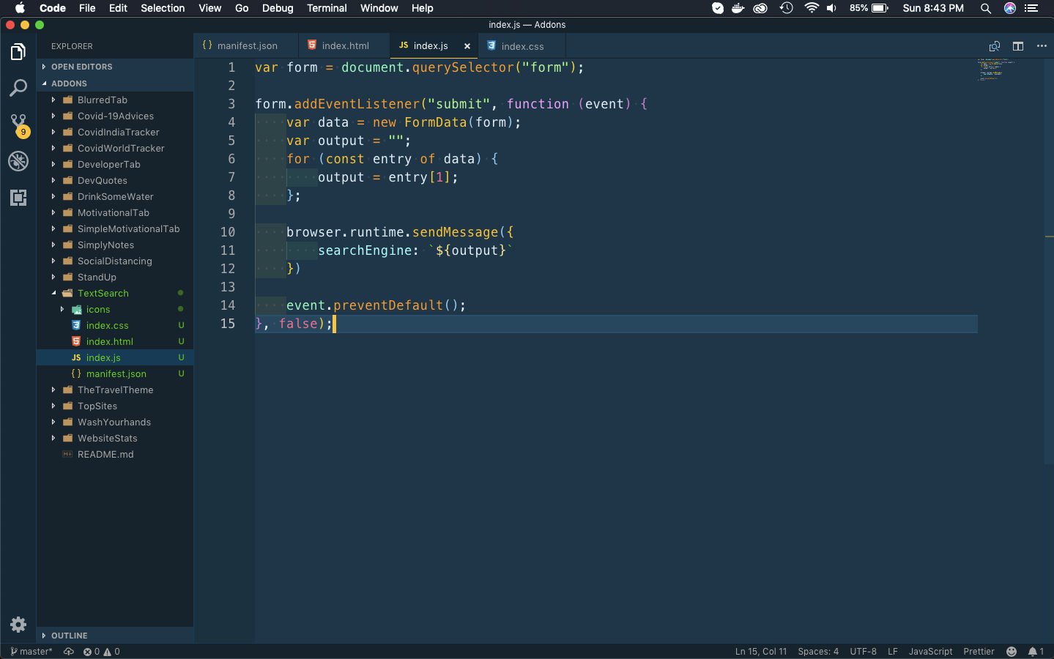
Task: Switch to the index.html tab
Action: [344, 46]
